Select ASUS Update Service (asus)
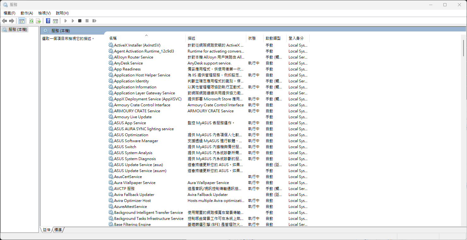This screenshot has height=240, width=467. (x=138, y=165)
